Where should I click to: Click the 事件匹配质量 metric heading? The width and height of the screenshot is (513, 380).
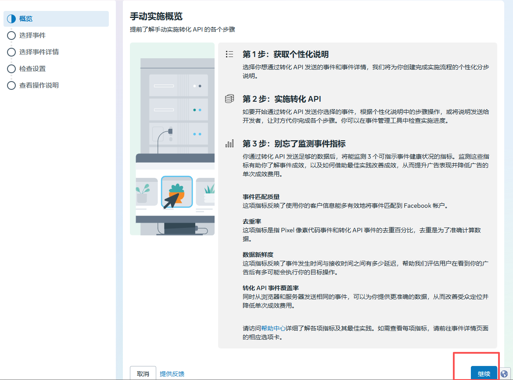tap(261, 197)
